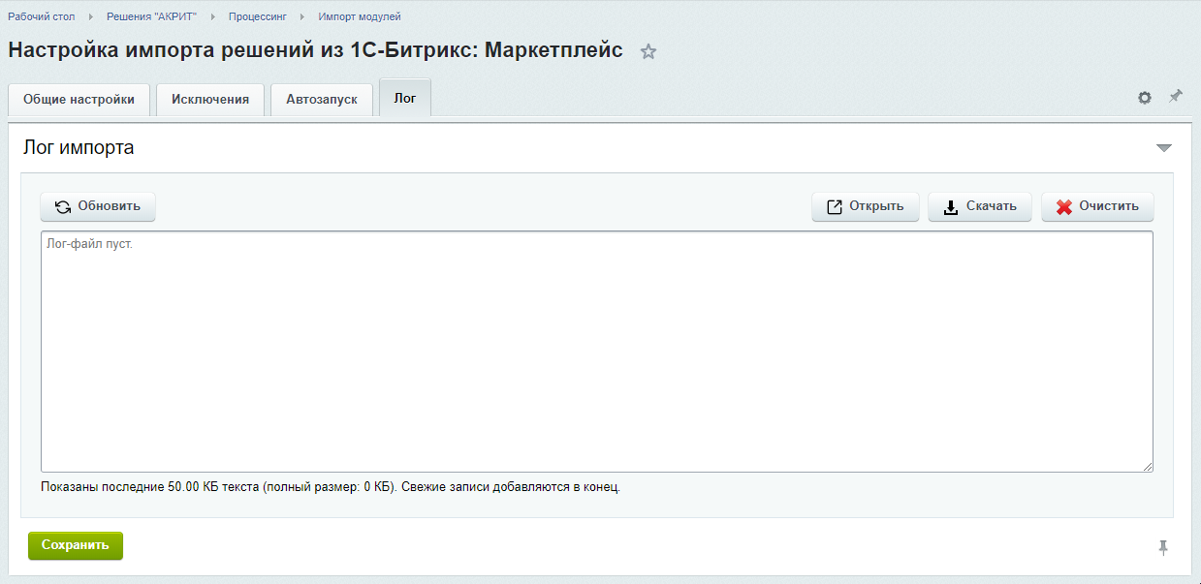Refresh the log with Обновить
The width and height of the screenshot is (1201, 584).
[98, 206]
